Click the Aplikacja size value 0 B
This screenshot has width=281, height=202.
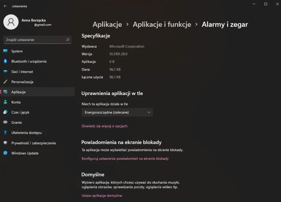pyautogui.click(x=112, y=62)
